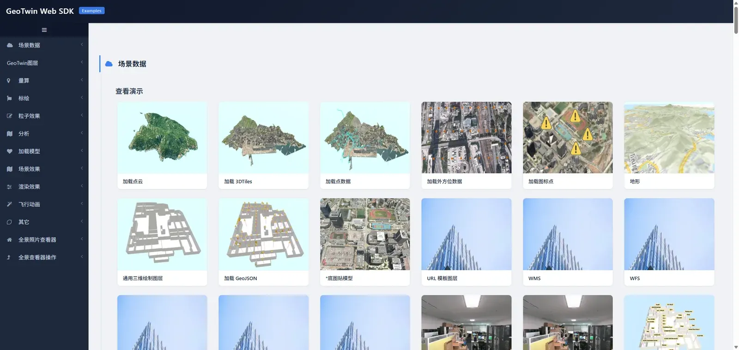Open WFS demo card

[669, 242]
